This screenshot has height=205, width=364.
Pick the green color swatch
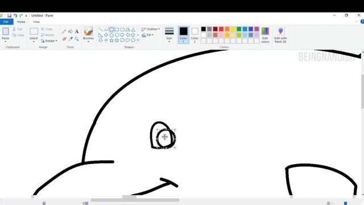pyautogui.click(x=239, y=29)
